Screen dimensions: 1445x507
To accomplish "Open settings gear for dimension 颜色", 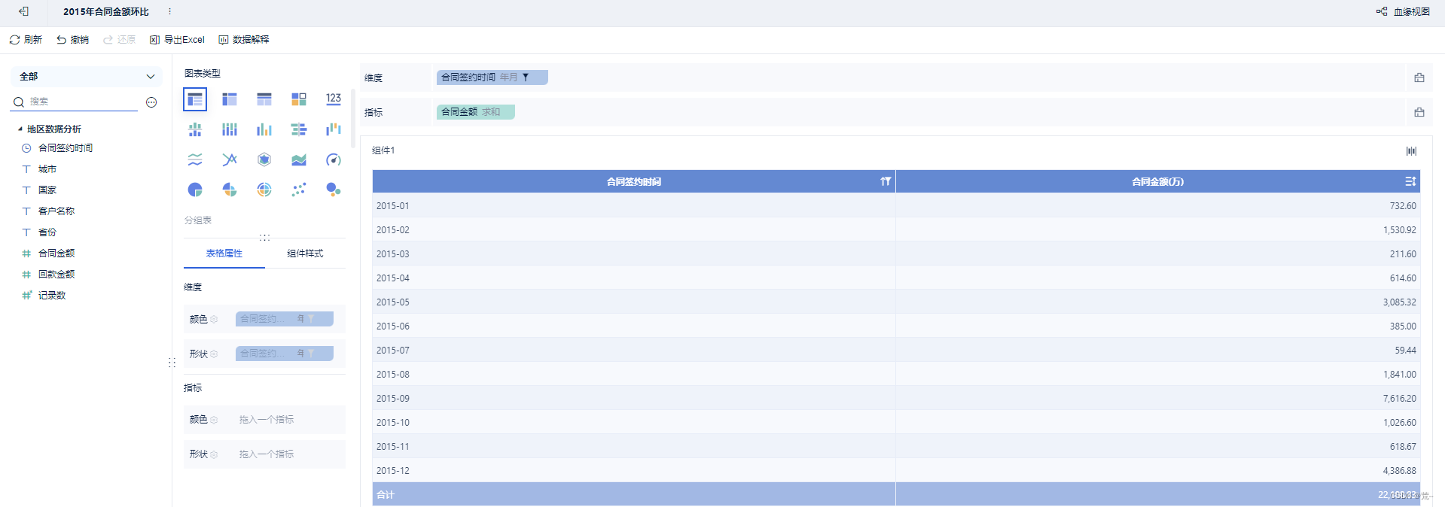I will pyautogui.click(x=214, y=320).
